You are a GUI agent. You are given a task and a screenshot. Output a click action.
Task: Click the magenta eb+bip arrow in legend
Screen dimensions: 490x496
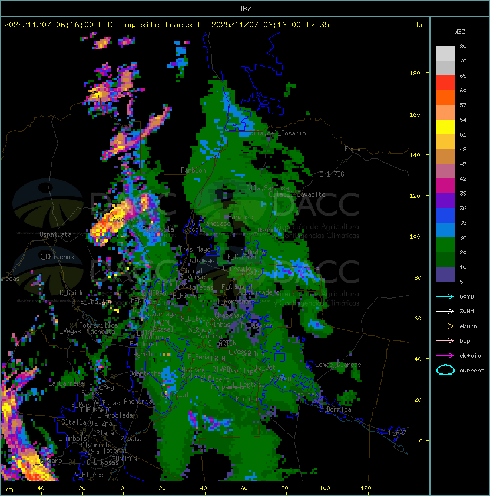(445, 356)
